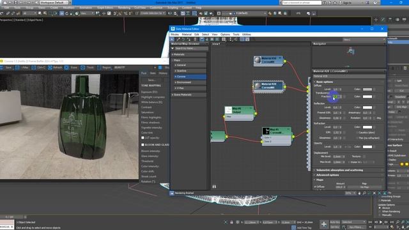Click the pause icon in View1 corner
The height and width of the screenshot is (230, 409).
tap(214, 187)
